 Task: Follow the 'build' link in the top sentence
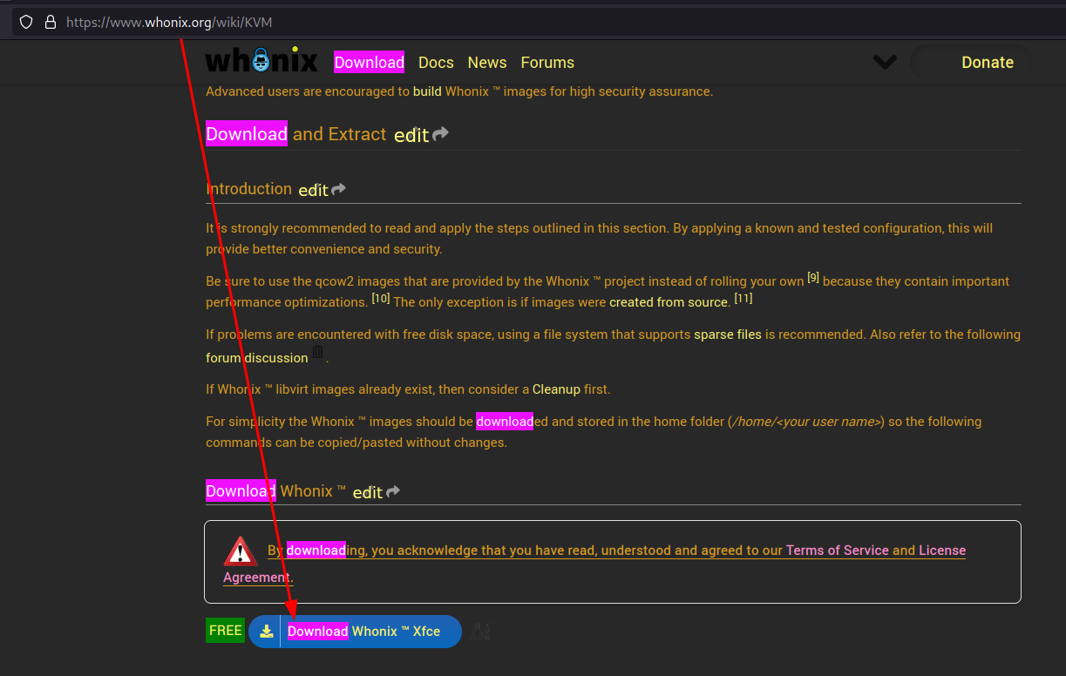click(x=427, y=91)
